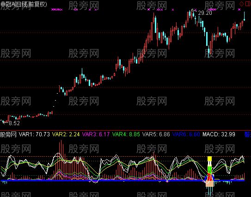Select the VAR5: 6.86 indicator value

coord(156,134)
